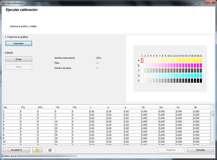217x160 pixels.
Task: Click the Filtro label
Action: [57, 63]
